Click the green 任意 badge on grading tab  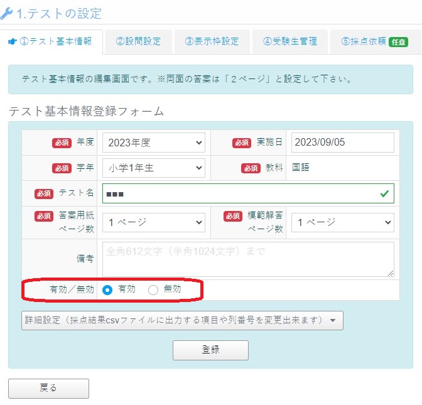pyautogui.click(x=398, y=42)
